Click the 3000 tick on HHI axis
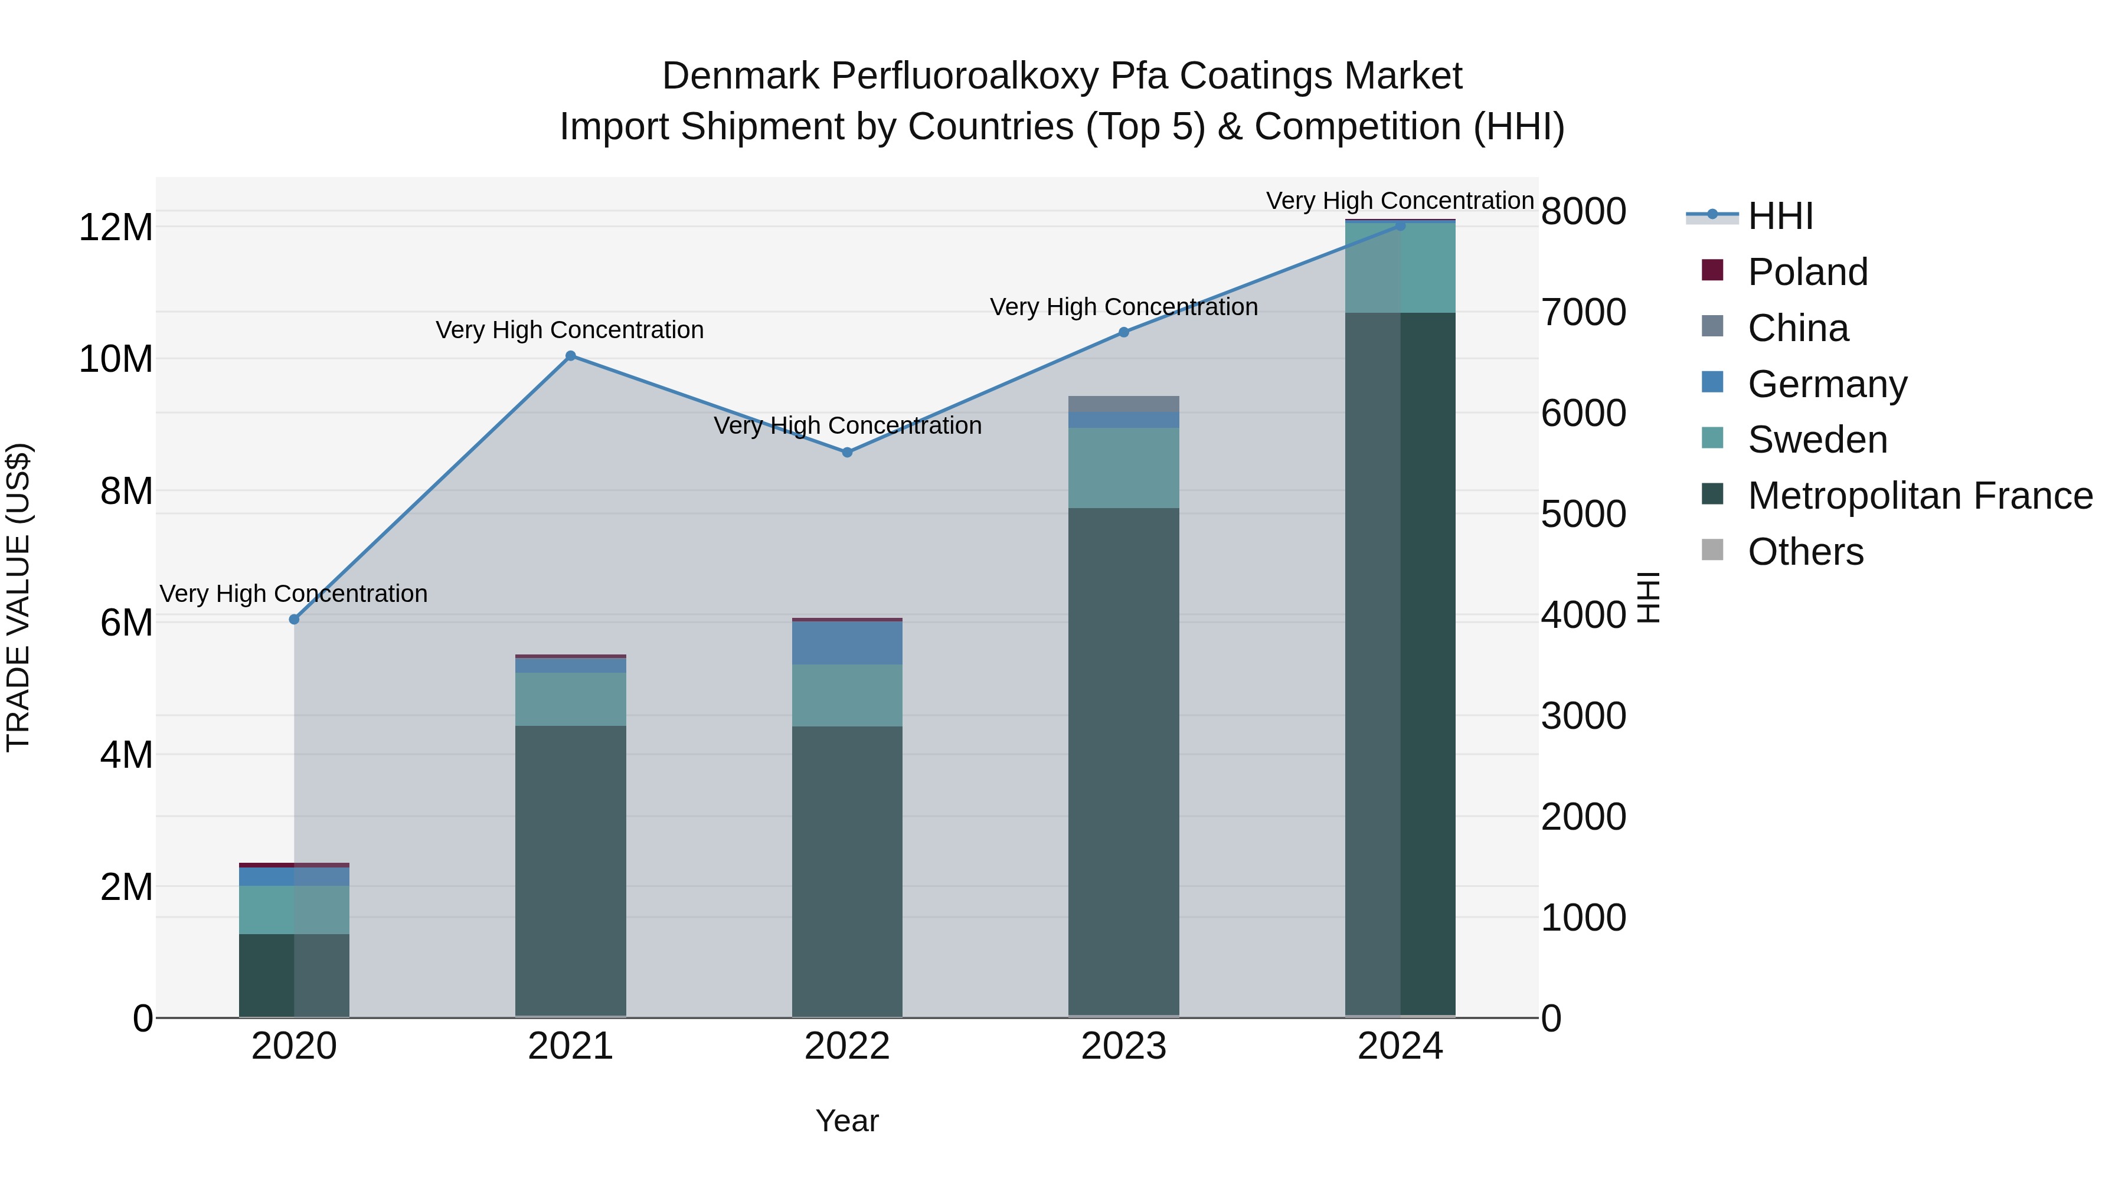Viewport: 2125px width, 1195px height. [x=1584, y=716]
